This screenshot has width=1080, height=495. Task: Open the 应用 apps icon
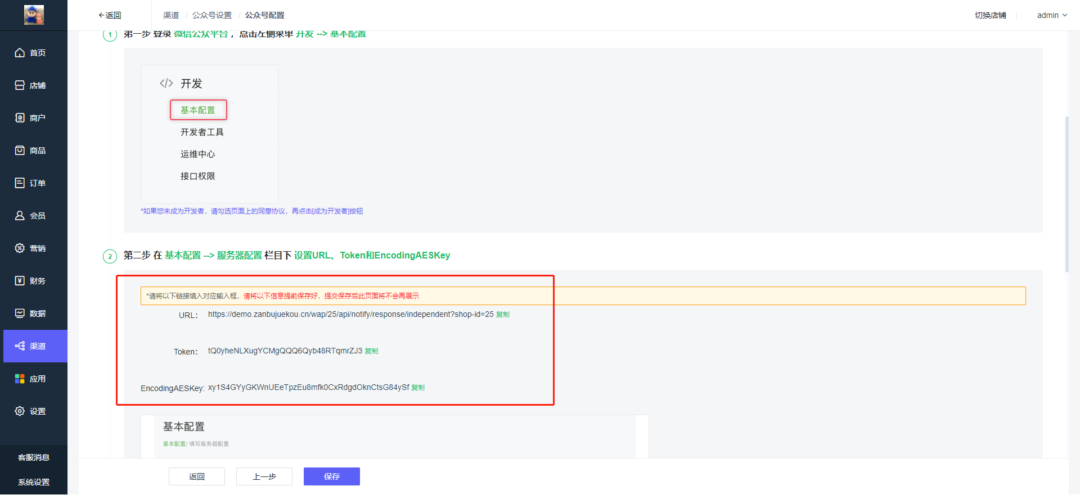tap(20, 379)
